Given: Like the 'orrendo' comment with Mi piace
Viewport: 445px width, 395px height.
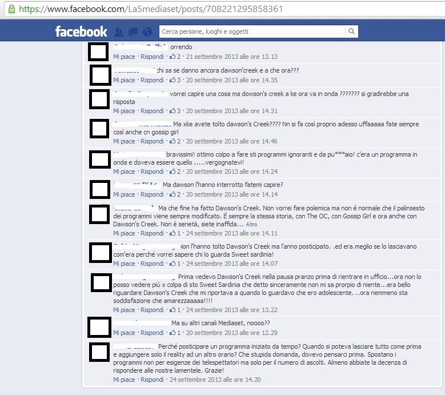Looking at the screenshot, I should tap(124, 57).
